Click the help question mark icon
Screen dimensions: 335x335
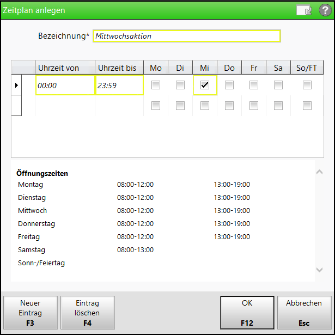coord(325,10)
